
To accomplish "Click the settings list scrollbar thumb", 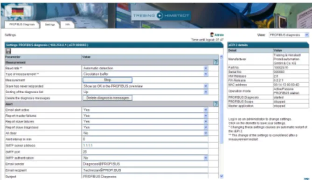I will (x=222, y=101).
